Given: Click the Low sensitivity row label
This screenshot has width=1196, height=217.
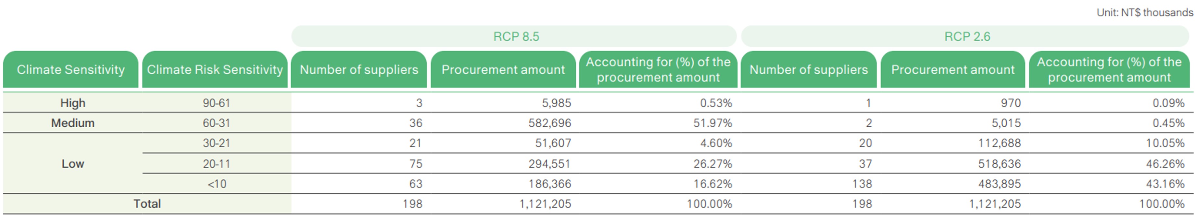Looking at the screenshot, I should (x=72, y=164).
